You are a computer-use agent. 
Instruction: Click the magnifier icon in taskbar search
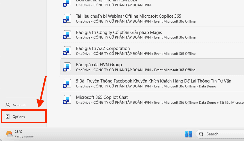[x=201, y=134]
